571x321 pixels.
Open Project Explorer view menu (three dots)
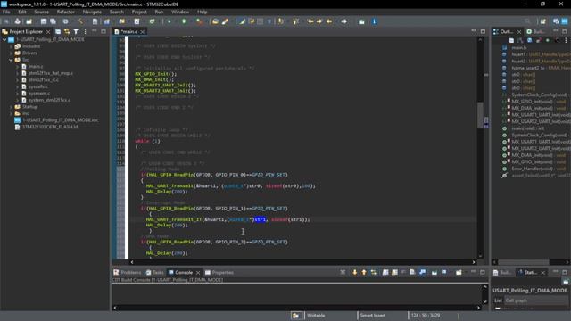pos(86,32)
